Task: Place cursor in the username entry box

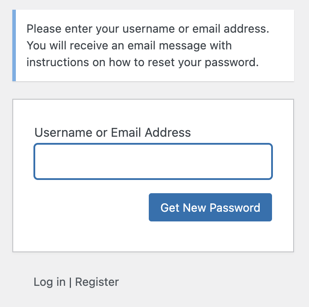Action: [153, 161]
